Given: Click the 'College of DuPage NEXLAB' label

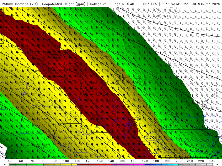Looking at the screenshot, I should 112,4.
